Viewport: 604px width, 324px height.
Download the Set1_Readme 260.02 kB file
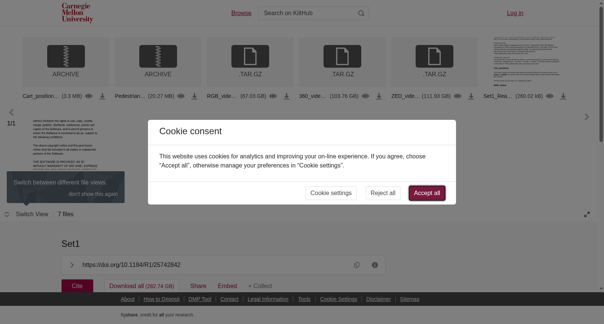point(563,96)
